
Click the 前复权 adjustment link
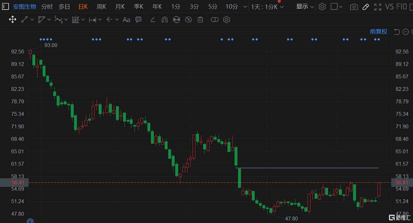tap(379, 32)
